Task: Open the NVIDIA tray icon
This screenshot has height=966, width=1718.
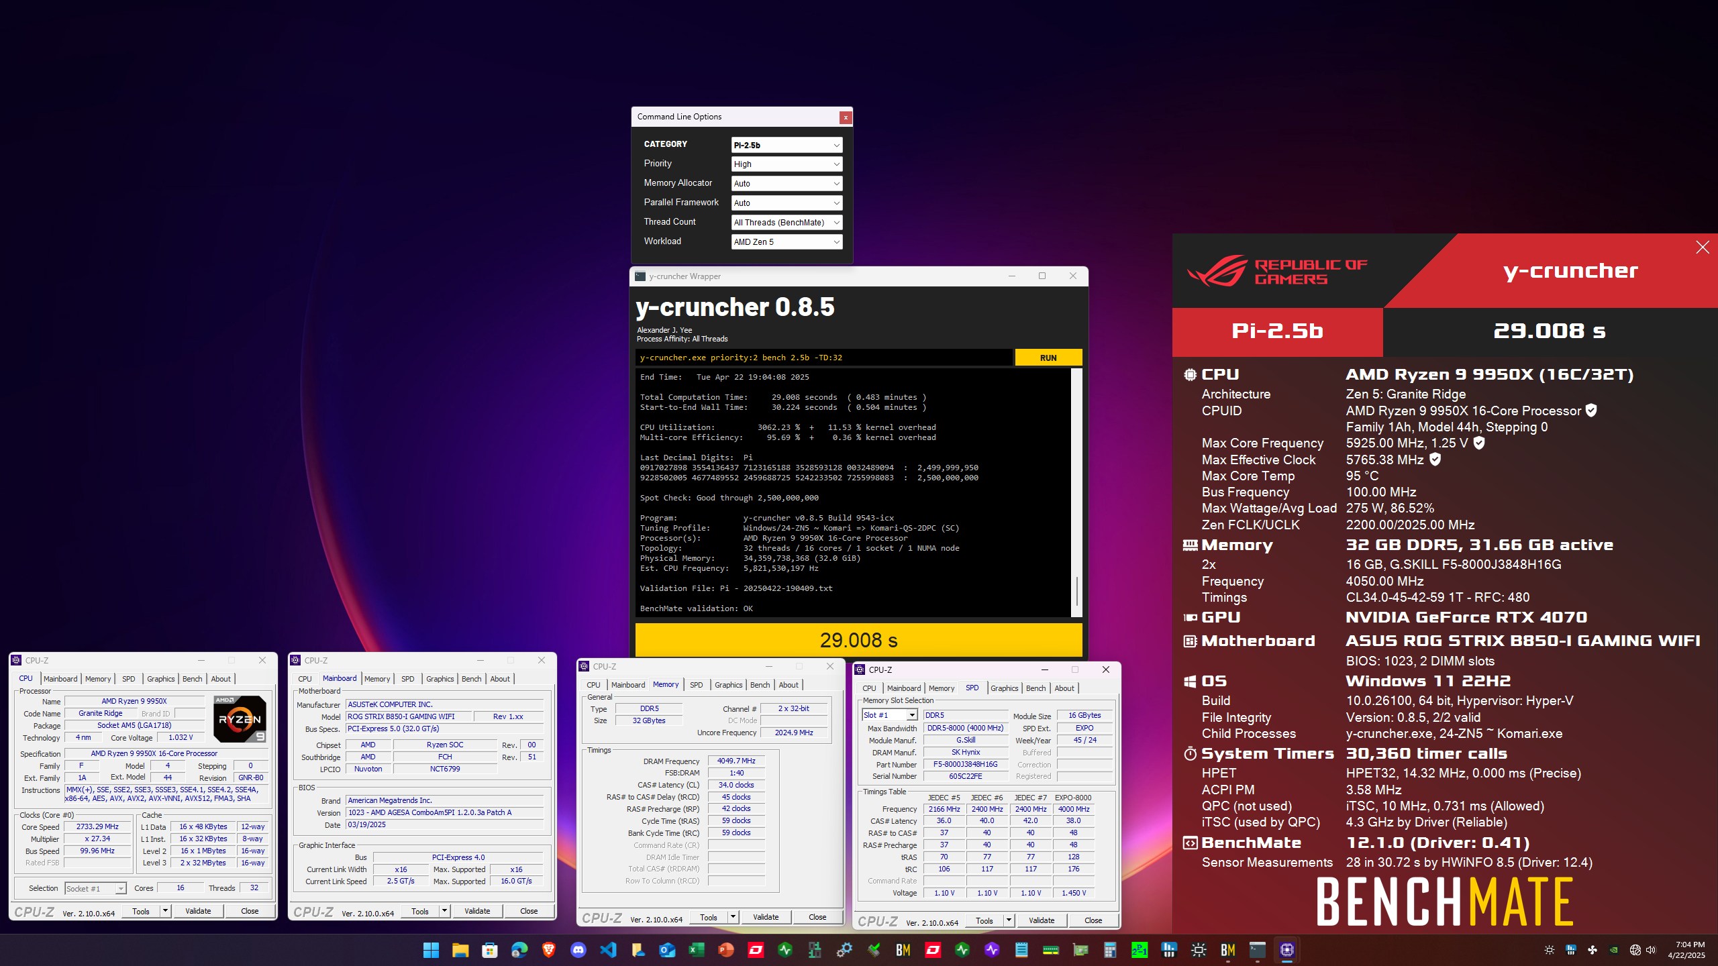Action: pyautogui.click(x=1613, y=950)
